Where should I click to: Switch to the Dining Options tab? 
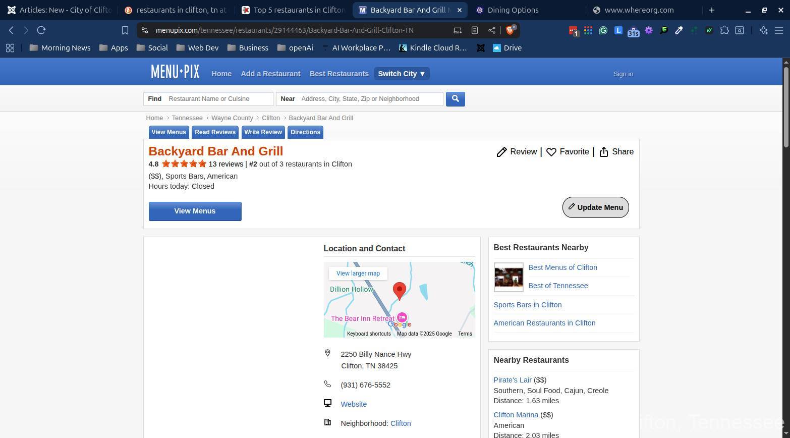pos(513,10)
